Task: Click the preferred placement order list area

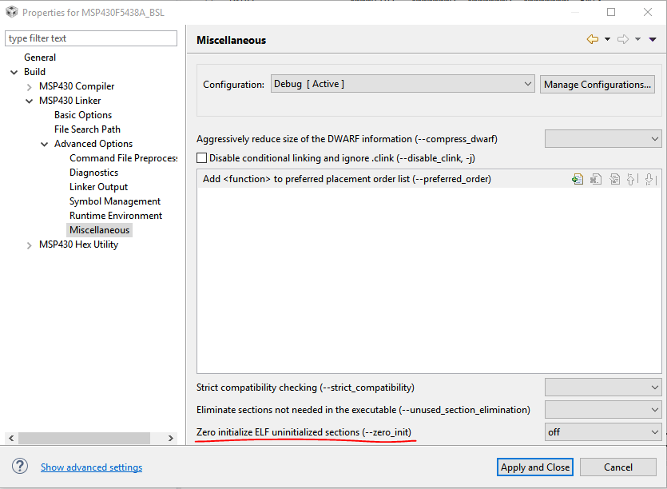Action: tap(429, 280)
